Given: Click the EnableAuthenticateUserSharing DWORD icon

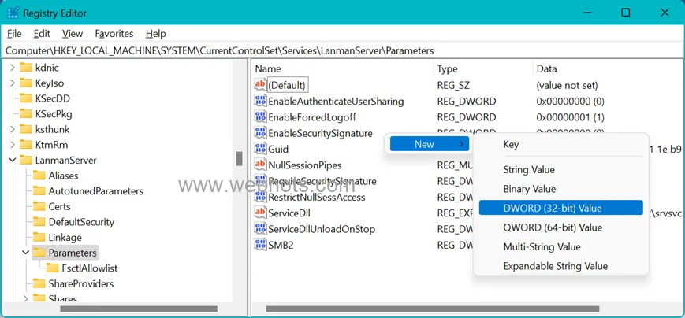Looking at the screenshot, I should pos(260,102).
